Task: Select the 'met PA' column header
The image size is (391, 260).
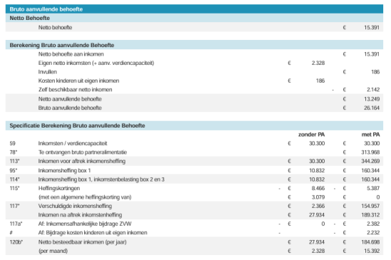Action: [x=370, y=135]
